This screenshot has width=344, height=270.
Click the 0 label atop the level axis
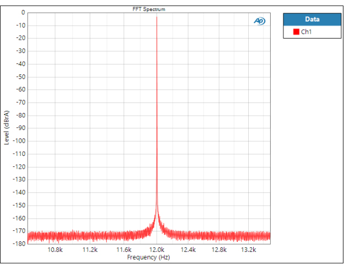23,12
